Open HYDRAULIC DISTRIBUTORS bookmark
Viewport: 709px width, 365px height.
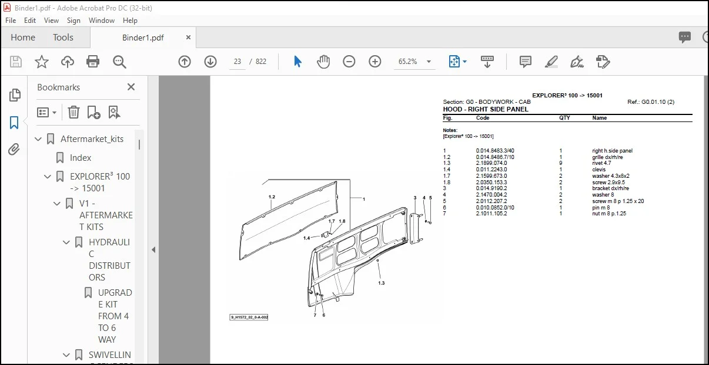click(x=110, y=260)
